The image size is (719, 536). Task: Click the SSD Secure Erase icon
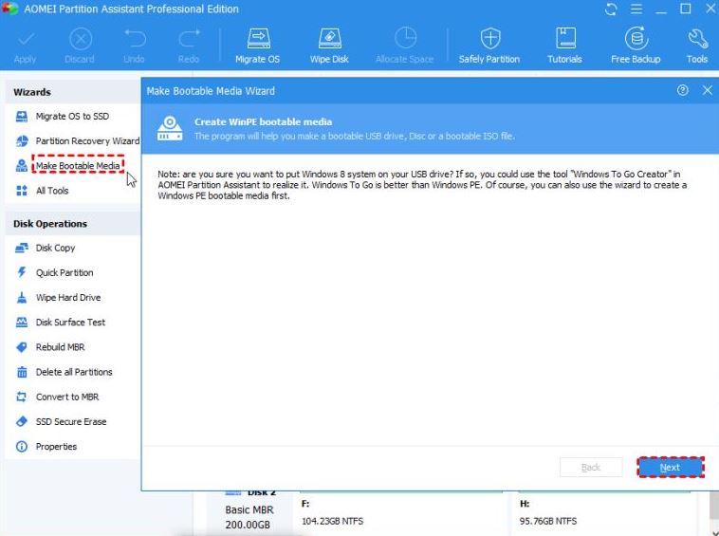22,421
